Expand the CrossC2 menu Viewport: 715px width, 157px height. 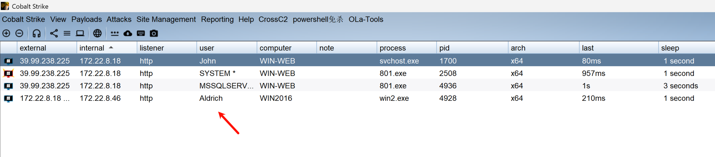(x=273, y=19)
